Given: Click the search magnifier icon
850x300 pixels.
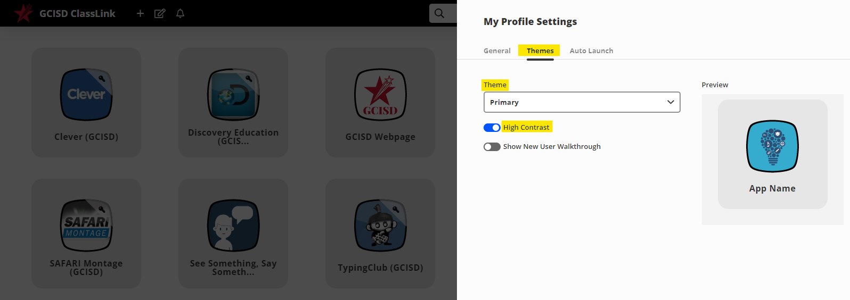Looking at the screenshot, I should tap(439, 13).
